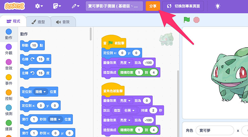Click the workspace vertical scrollbar
The image size is (248, 137).
point(178,104)
